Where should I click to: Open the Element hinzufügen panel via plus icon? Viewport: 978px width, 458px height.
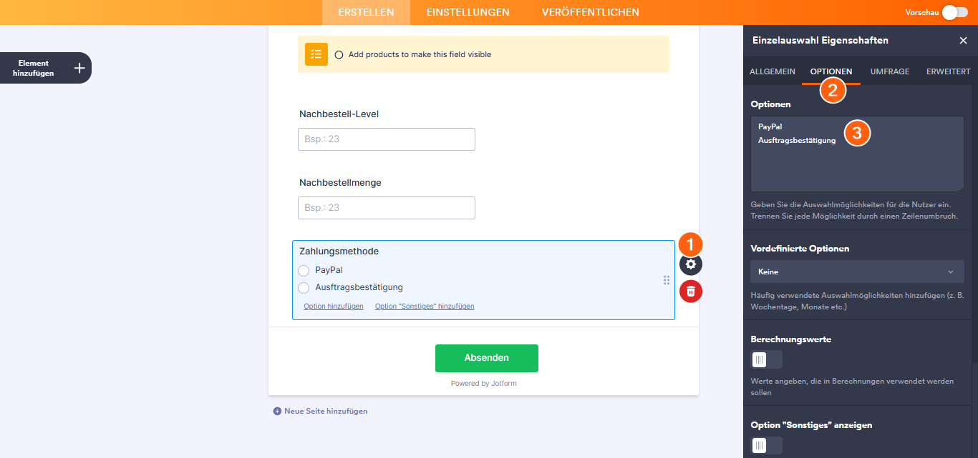pyautogui.click(x=78, y=67)
